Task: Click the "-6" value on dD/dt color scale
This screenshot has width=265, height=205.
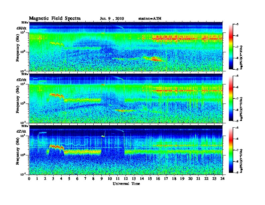Action: [x=237, y=87]
